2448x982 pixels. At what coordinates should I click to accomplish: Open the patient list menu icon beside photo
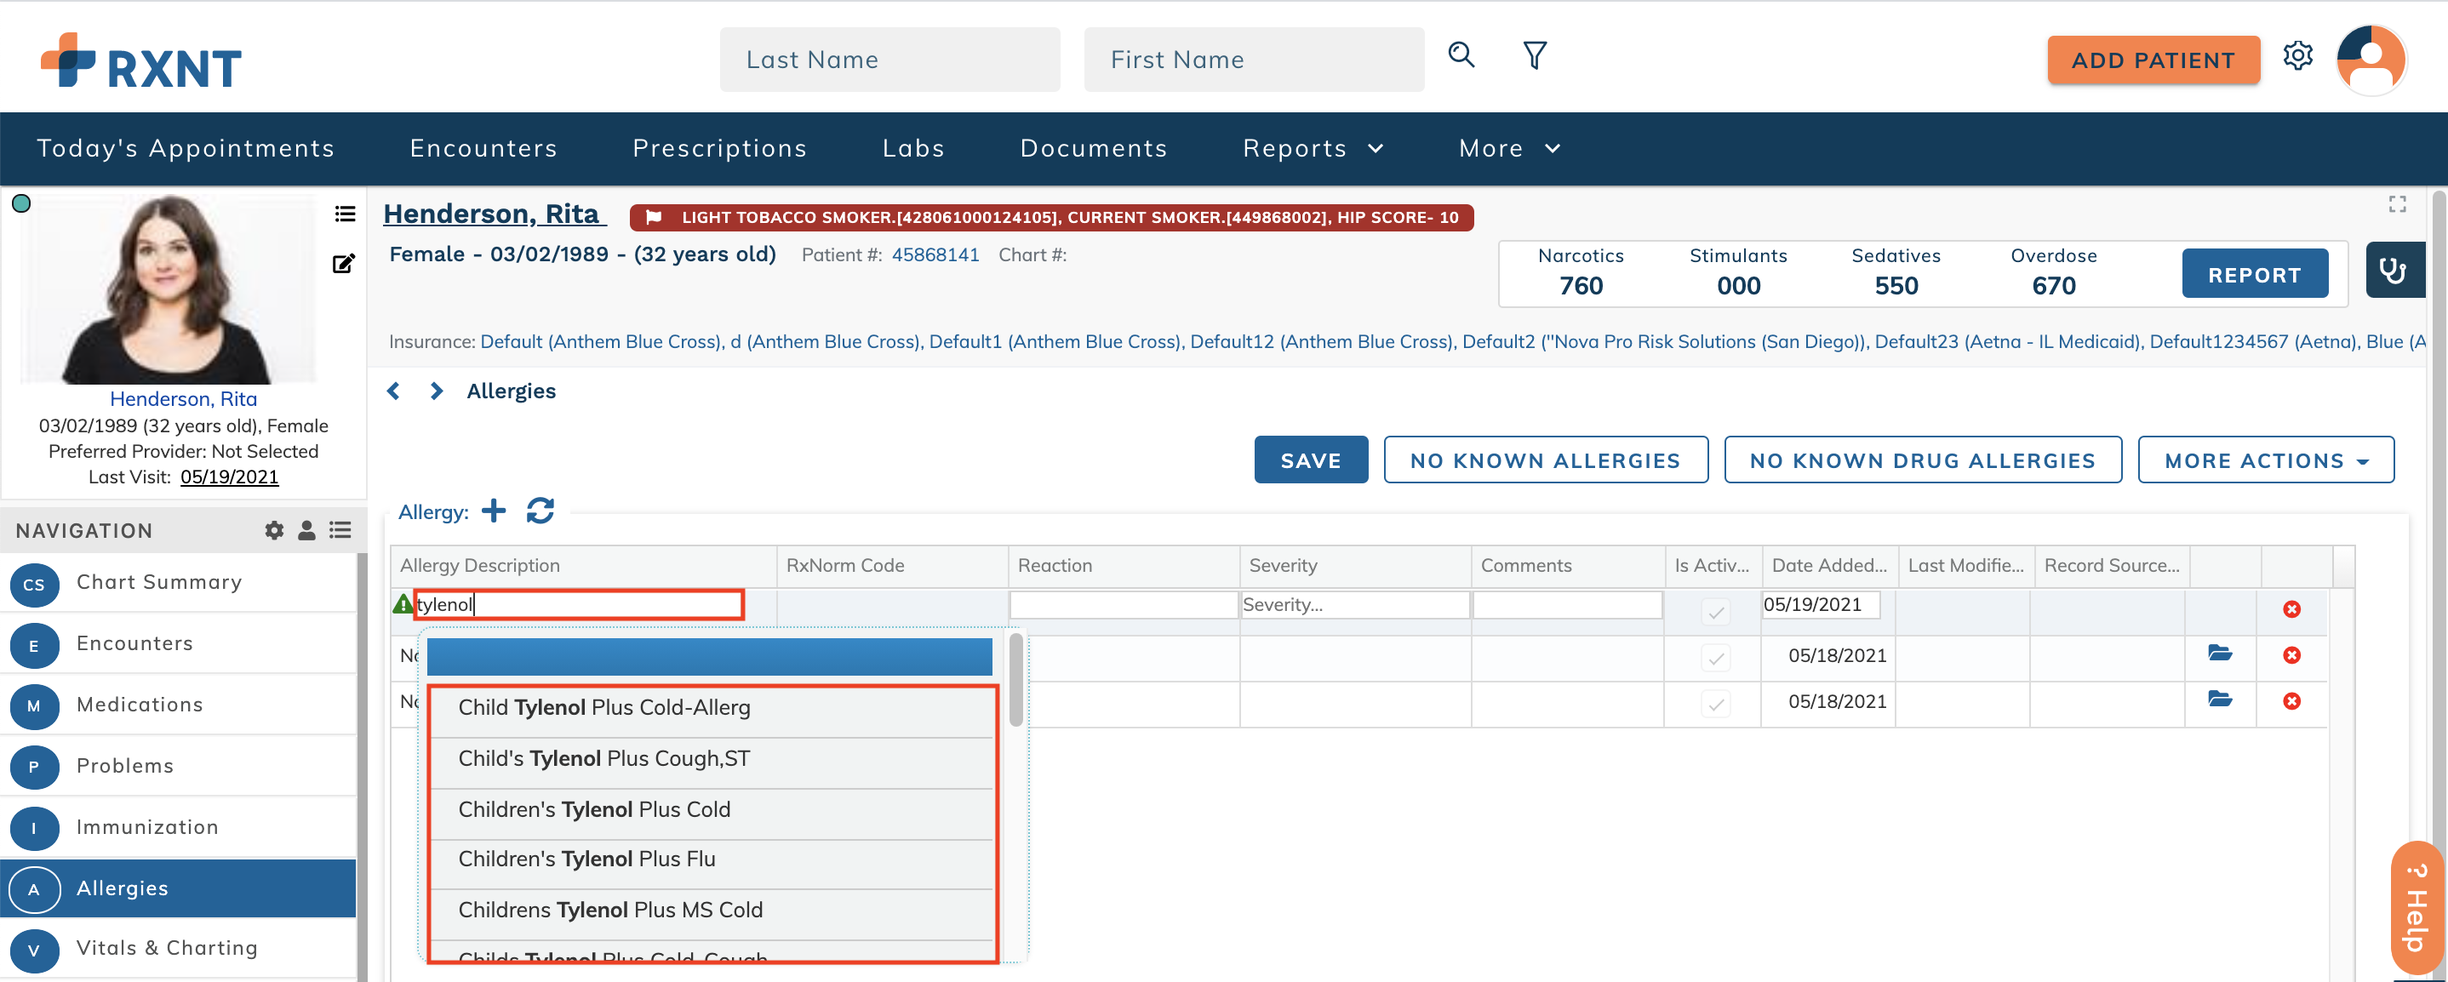click(345, 214)
